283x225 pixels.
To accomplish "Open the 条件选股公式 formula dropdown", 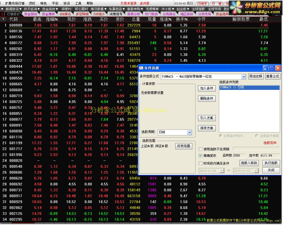I will (x=244, y=77).
